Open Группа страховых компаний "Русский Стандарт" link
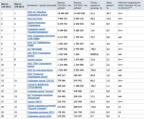The width and height of the screenshot is (144, 119). pos(42,107)
